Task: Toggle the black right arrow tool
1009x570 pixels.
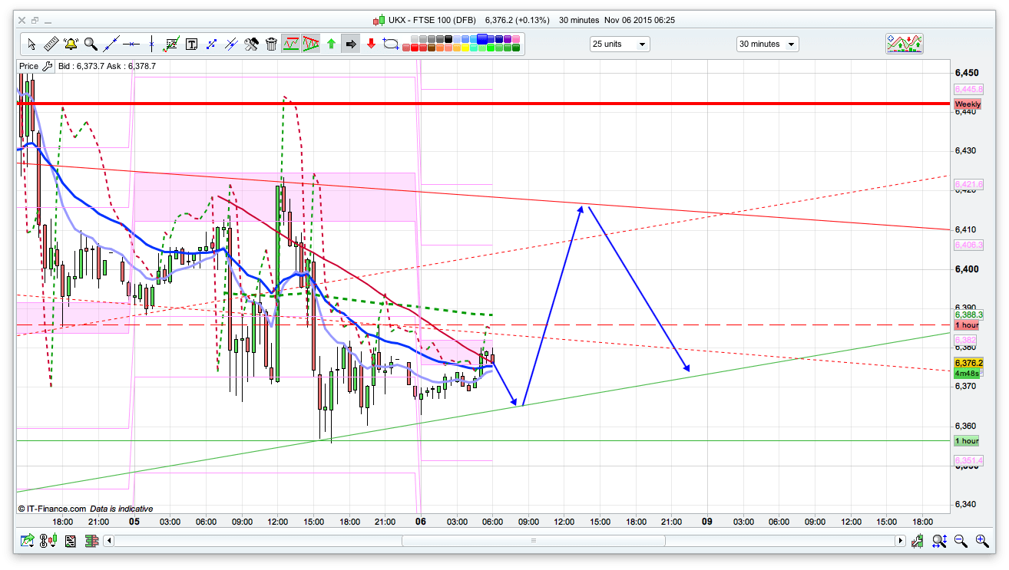Action: coord(351,44)
